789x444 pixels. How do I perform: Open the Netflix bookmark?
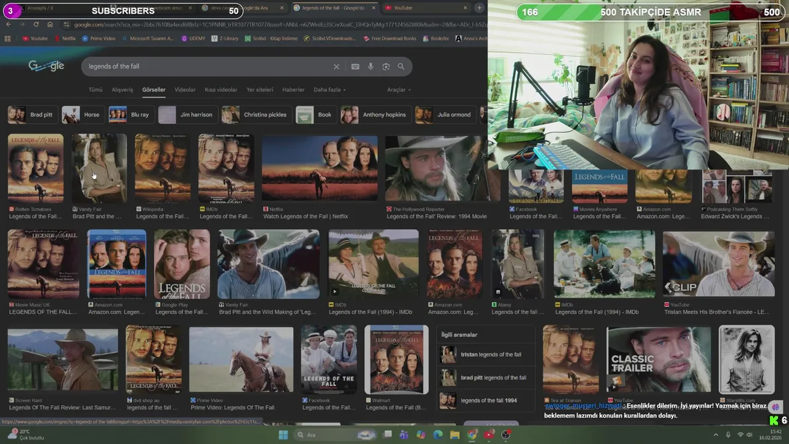click(x=65, y=38)
